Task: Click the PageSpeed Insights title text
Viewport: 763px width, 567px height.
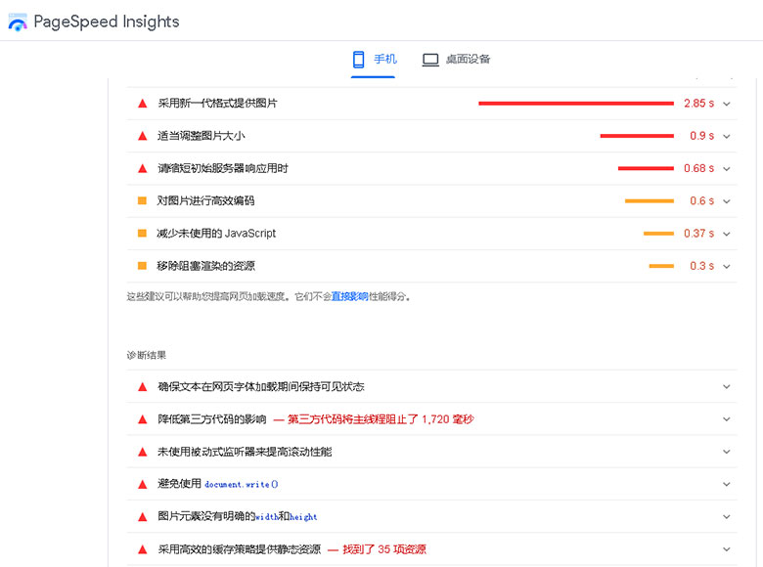Action: [x=107, y=22]
